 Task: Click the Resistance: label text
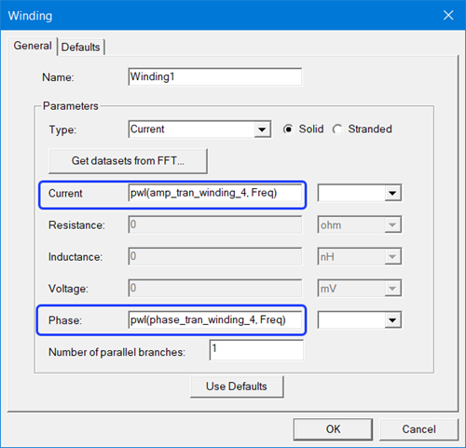(76, 225)
